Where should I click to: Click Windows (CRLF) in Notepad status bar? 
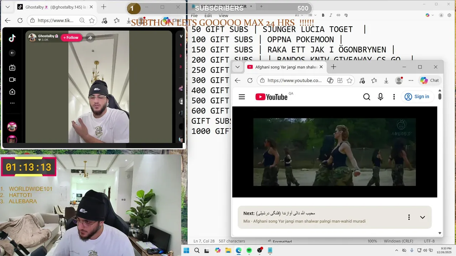click(x=398, y=241)
